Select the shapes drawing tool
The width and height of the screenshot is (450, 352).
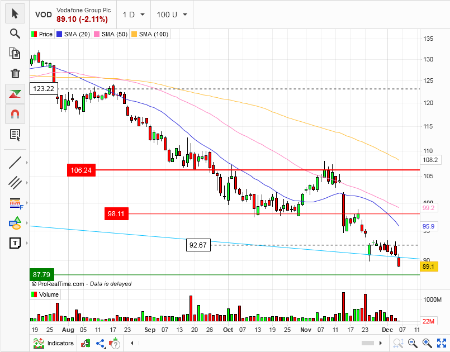(x=15, y=223)
